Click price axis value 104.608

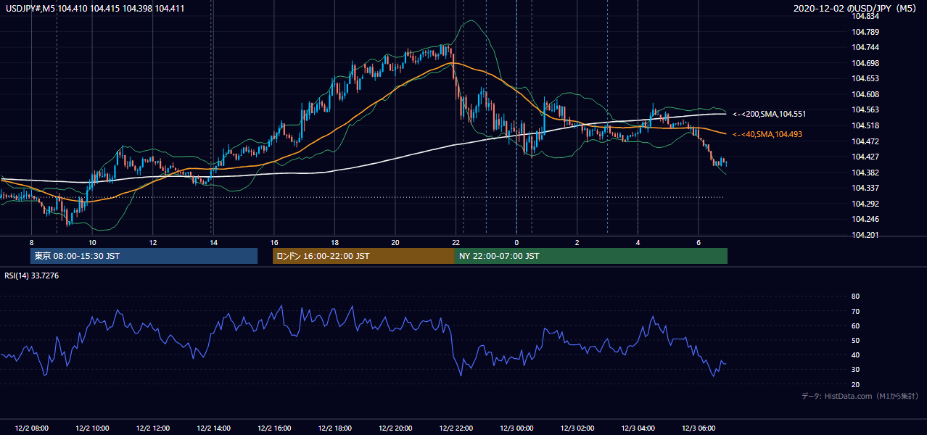(865, 94)
